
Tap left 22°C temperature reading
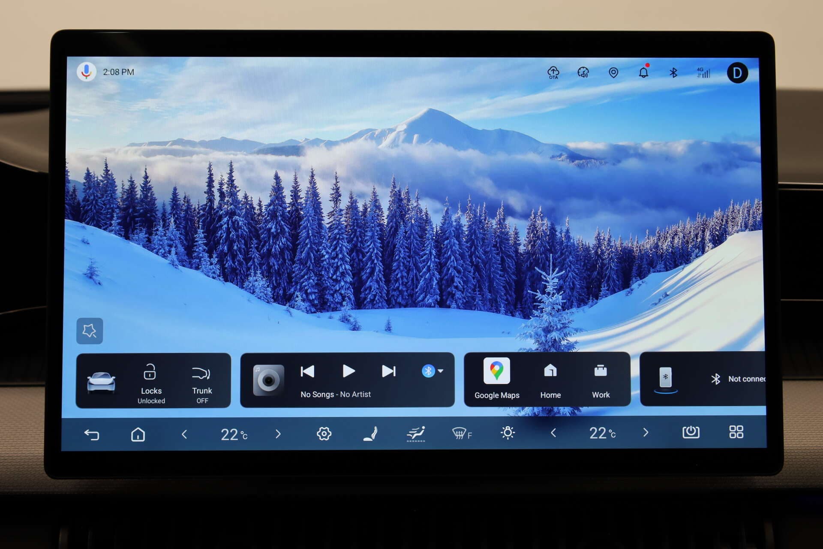pos(234,435)
